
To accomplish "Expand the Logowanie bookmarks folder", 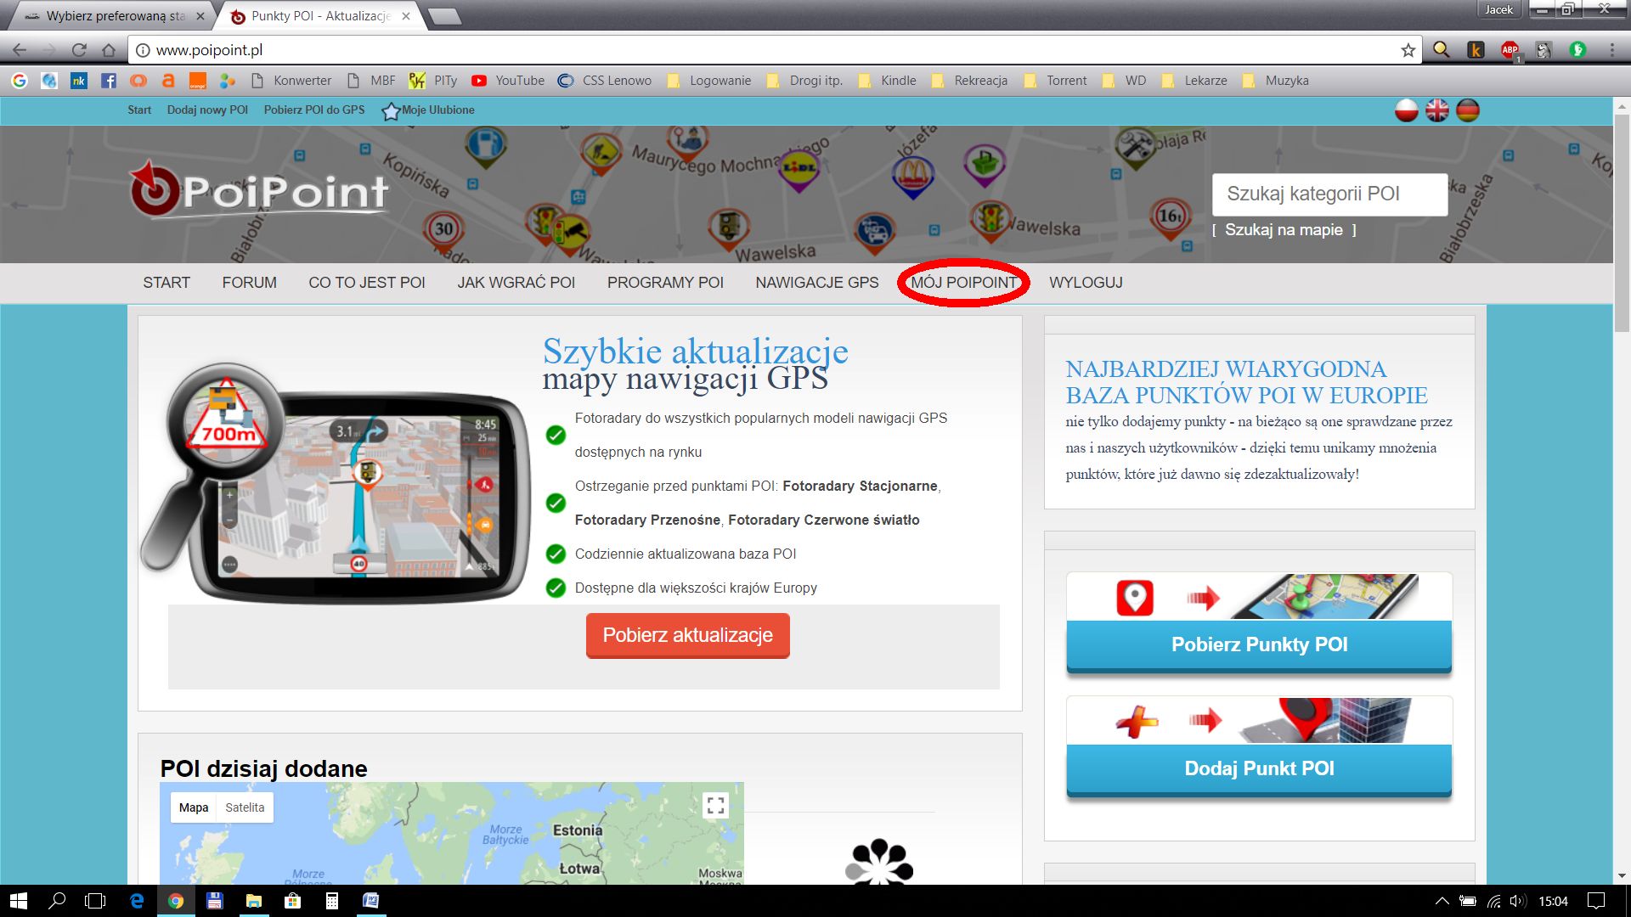I will tap(709, 81).
